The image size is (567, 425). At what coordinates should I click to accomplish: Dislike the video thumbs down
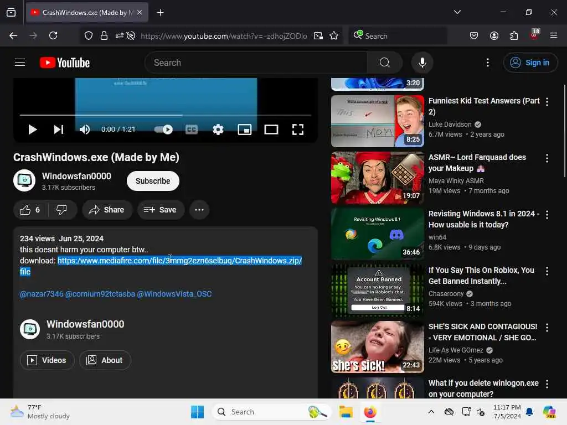click(62, 210)
